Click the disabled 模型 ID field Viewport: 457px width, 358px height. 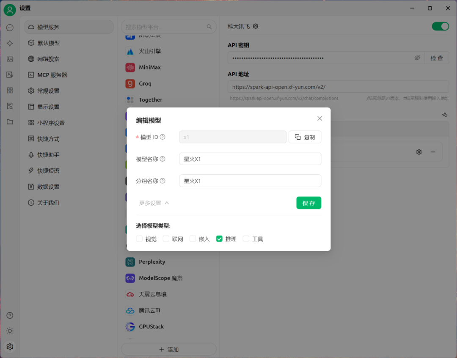[233, 137]
